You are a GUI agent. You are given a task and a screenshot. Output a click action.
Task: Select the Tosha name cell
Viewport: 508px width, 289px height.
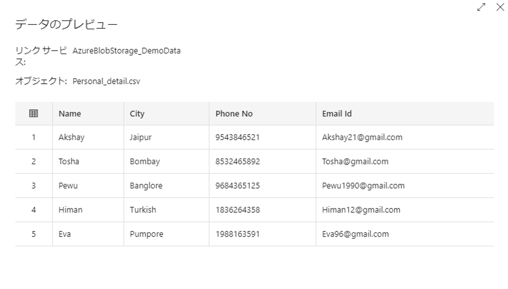pyautogui.click(x=69, y=162)
